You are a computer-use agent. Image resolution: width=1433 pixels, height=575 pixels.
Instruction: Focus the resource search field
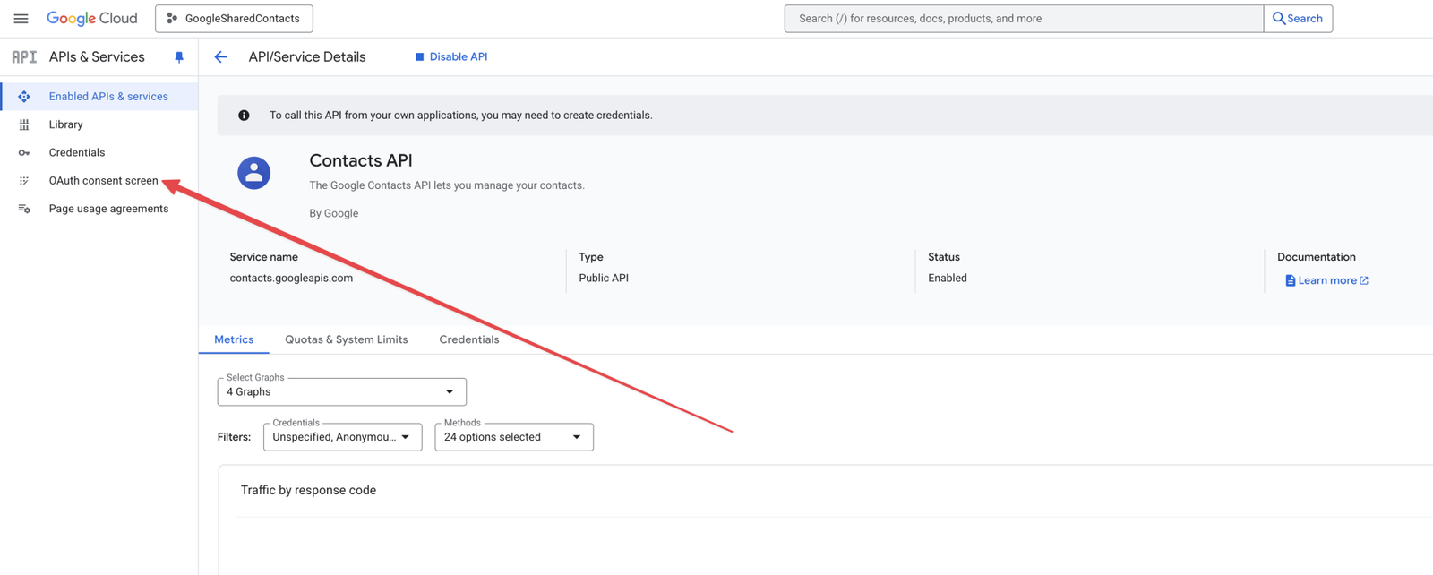(x=1024, y=18)
